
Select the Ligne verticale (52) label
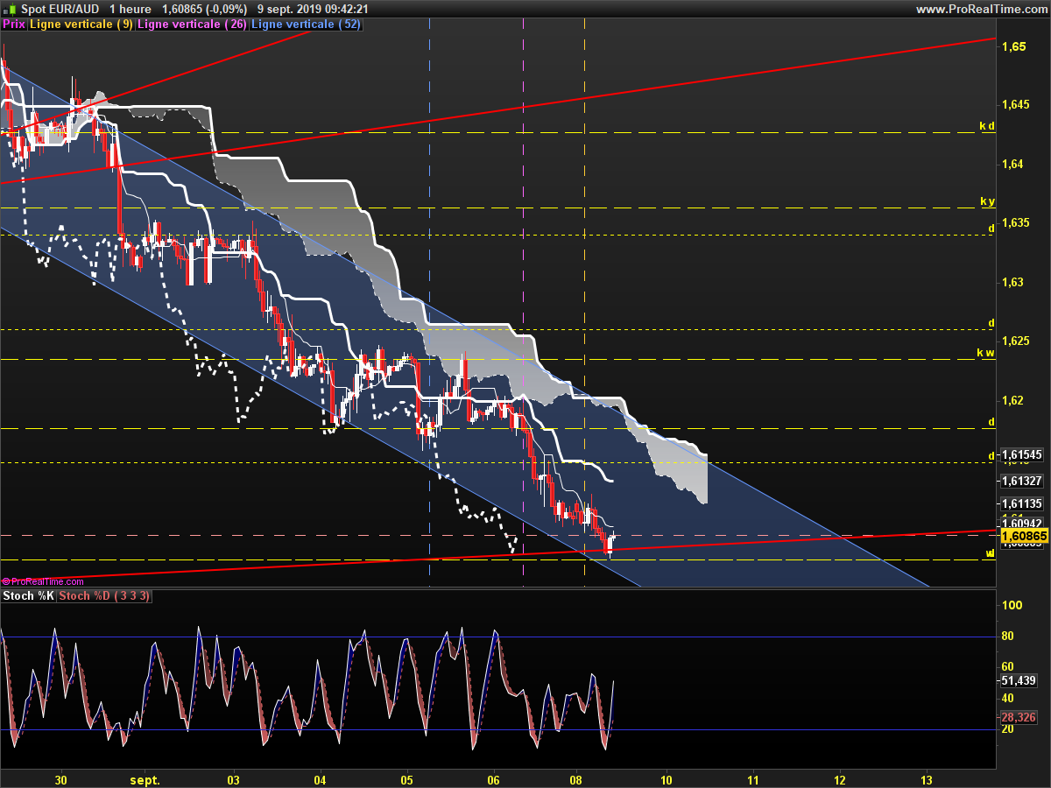click(307, 25)
